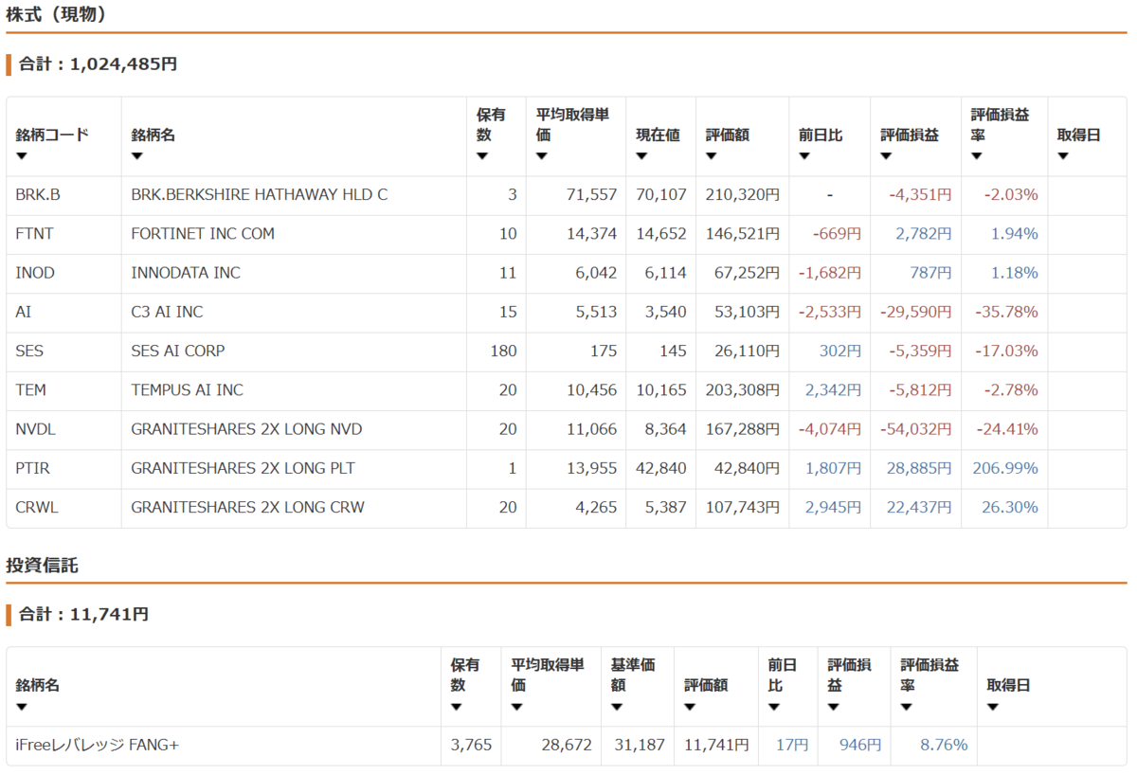Select the INOD ticker code
Screen dimensions: 1137x775
[x=35, y=273]
